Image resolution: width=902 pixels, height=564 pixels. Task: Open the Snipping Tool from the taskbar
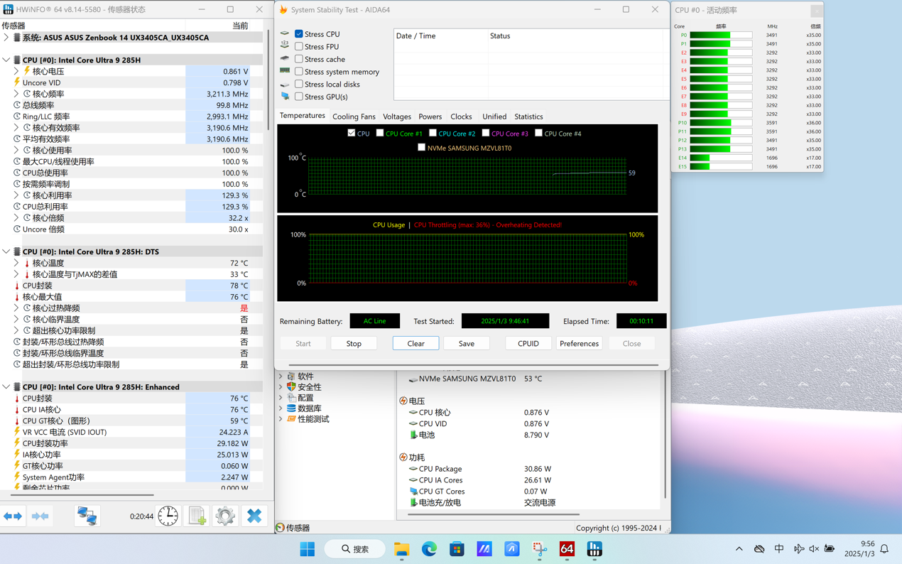tap(540, 549)
